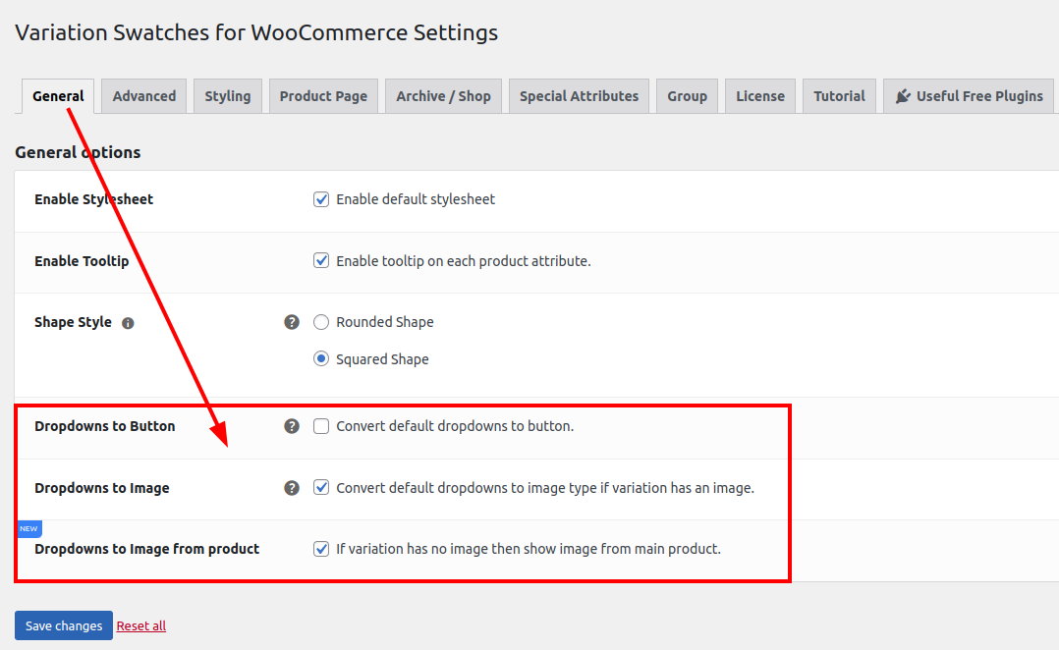Select the Squared Shape radio option

click(x=321, y=359)
